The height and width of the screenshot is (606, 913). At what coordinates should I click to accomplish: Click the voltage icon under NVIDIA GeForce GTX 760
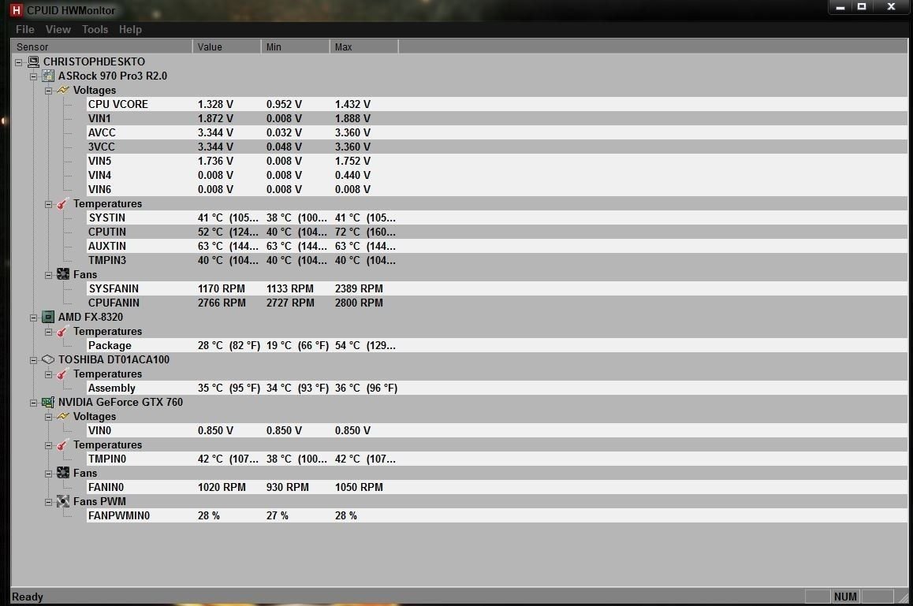(x=63, y=416)
